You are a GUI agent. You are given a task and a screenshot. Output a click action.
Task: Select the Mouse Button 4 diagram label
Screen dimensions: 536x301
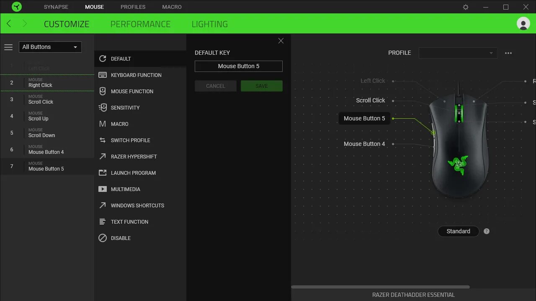point(364,144)
